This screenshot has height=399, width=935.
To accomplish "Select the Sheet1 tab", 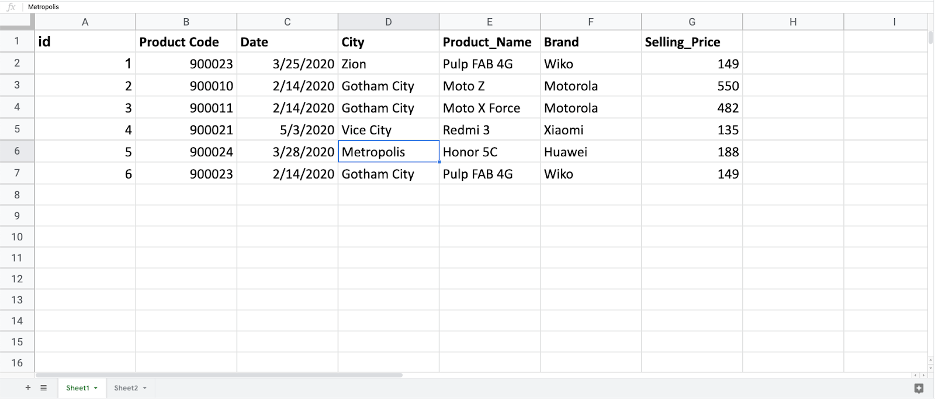I will point(77,388).
